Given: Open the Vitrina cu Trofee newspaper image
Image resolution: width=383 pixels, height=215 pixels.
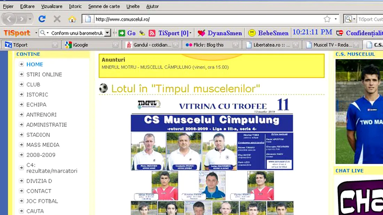Looking at the screenshot, I should pos(212,156).
